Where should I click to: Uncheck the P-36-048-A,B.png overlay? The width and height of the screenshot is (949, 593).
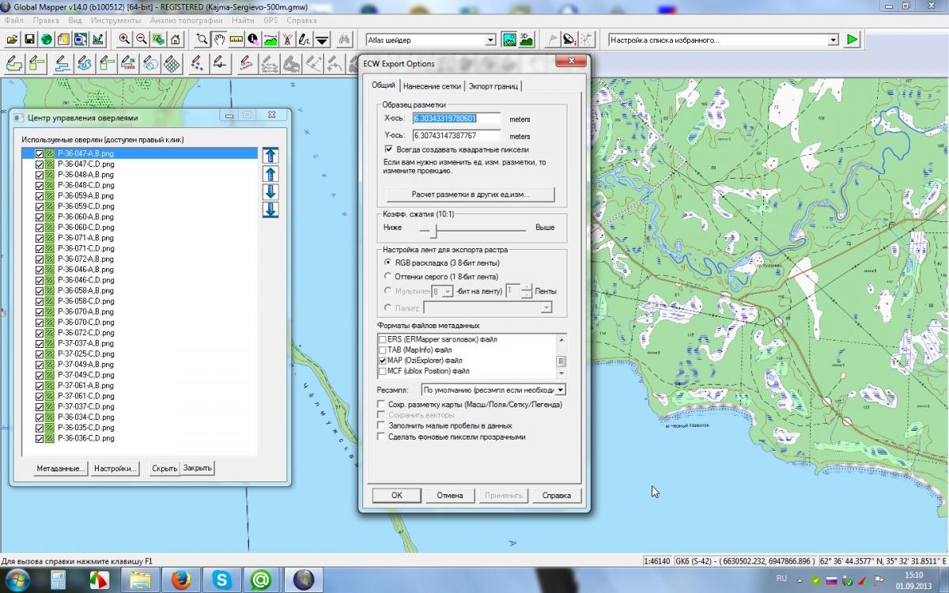point(40,175)
